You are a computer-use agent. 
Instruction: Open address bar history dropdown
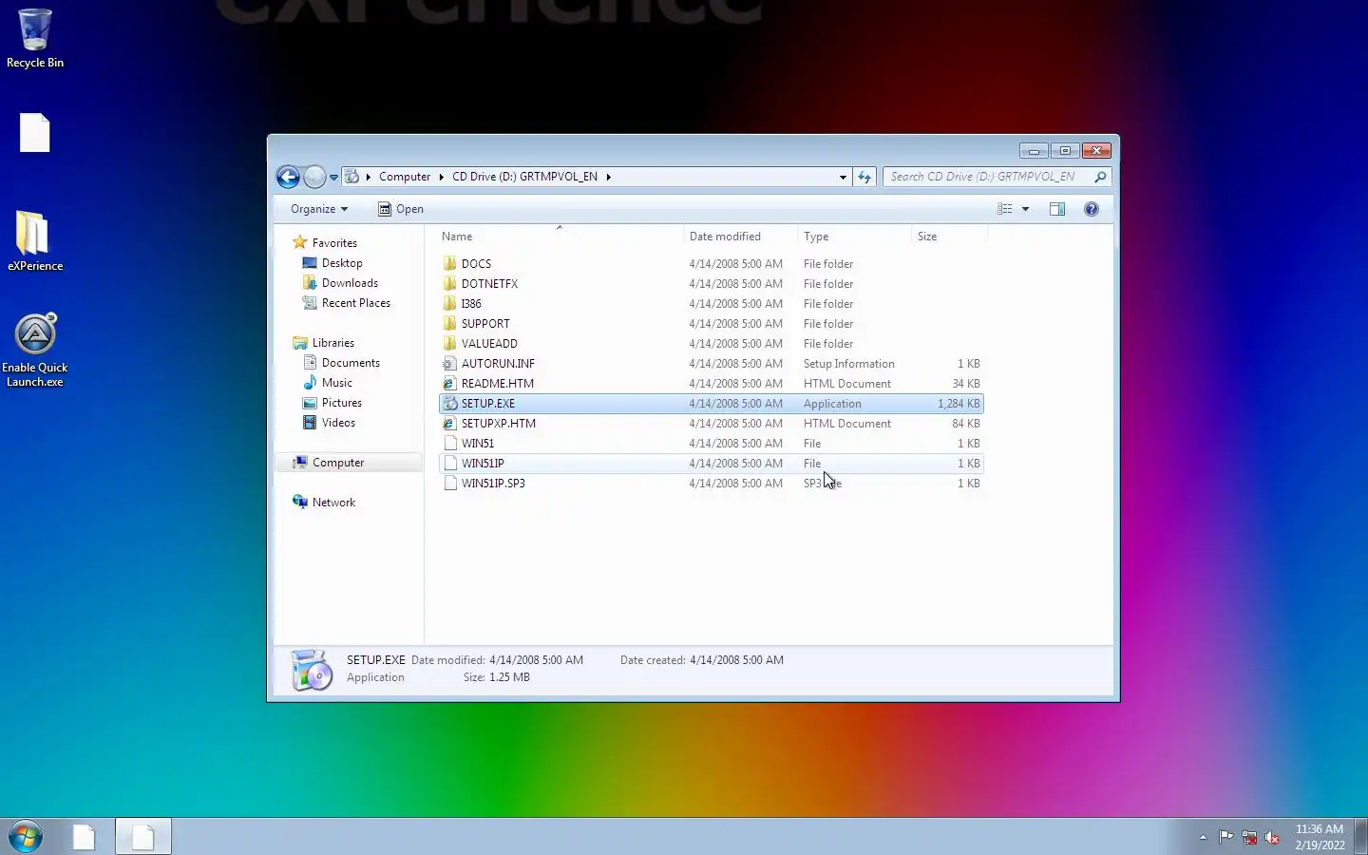(x=843, y=177)
